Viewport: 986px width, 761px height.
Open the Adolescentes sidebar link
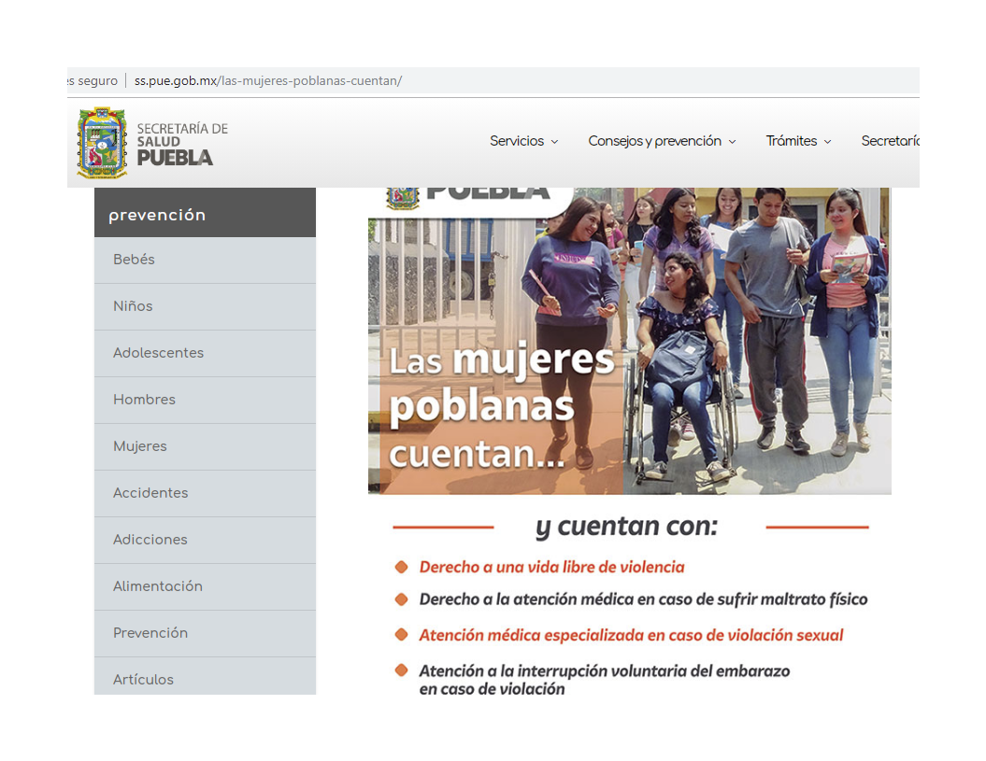click(158, 353)
